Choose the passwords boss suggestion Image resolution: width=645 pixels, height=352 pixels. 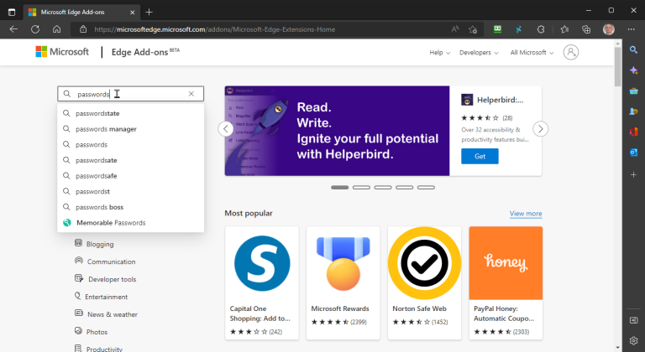coord(130,207)
